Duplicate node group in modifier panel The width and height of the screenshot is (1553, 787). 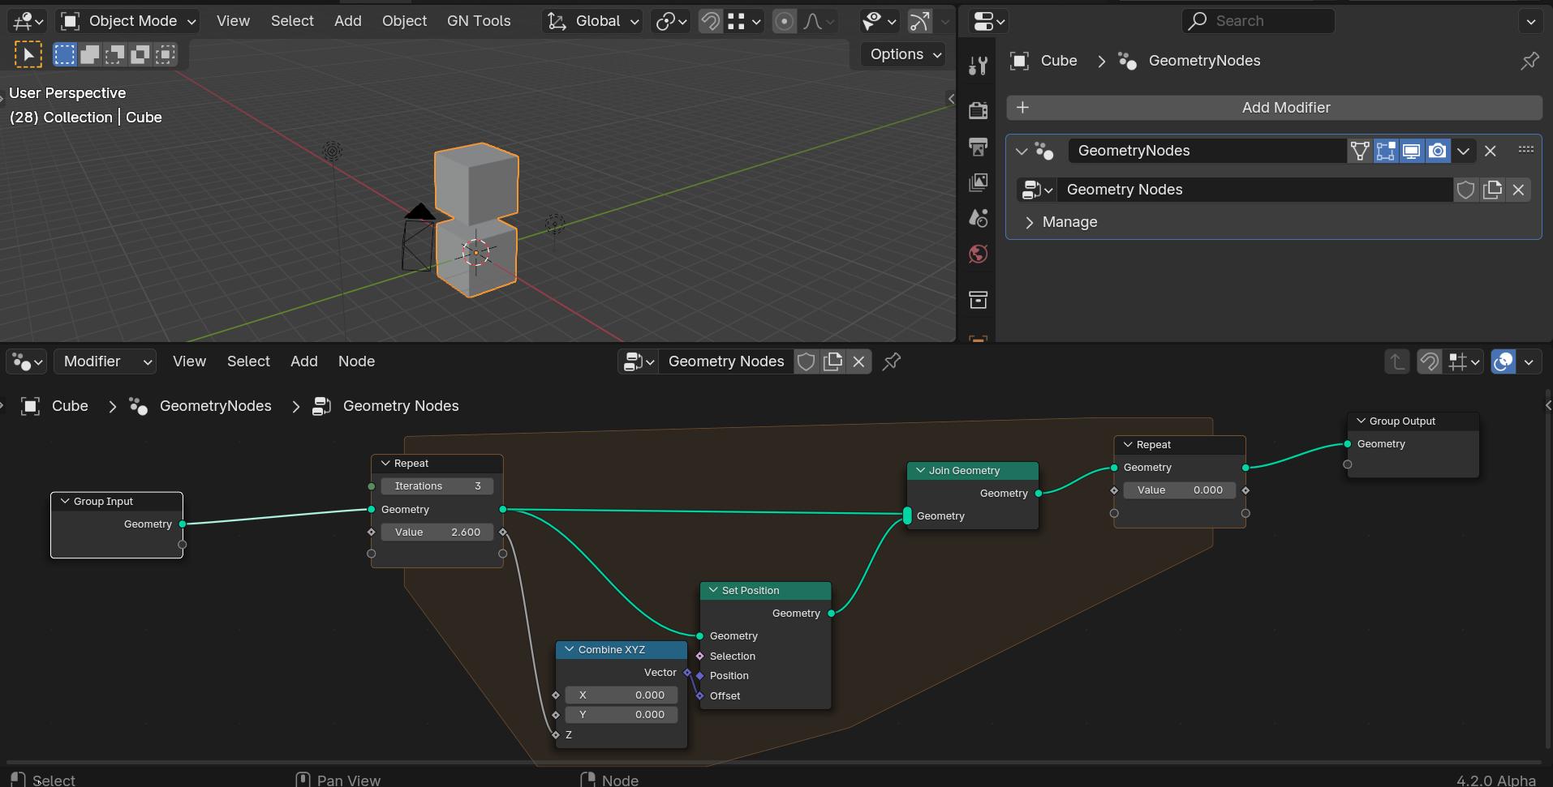[x=1492, y=190]
